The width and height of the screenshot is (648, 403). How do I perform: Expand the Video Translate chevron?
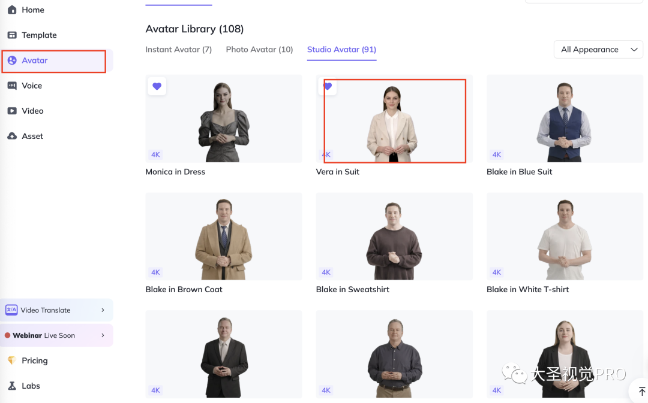tap(103, 310)
